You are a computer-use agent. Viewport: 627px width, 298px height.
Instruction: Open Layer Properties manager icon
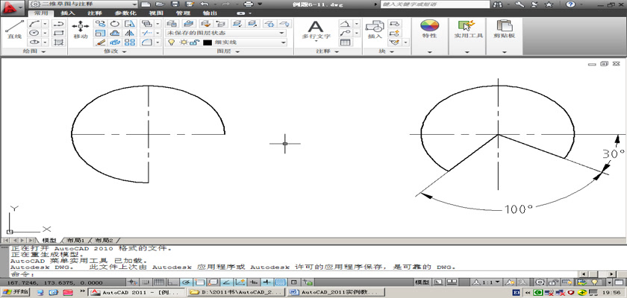(x=172, y=24)
